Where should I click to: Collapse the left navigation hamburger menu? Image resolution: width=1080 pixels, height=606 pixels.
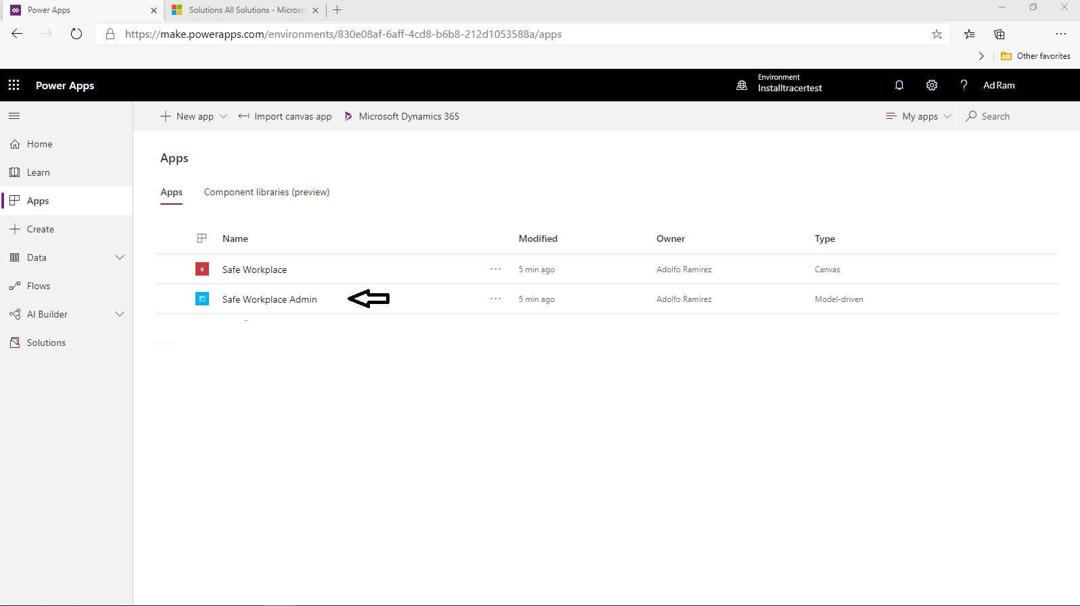14,116
